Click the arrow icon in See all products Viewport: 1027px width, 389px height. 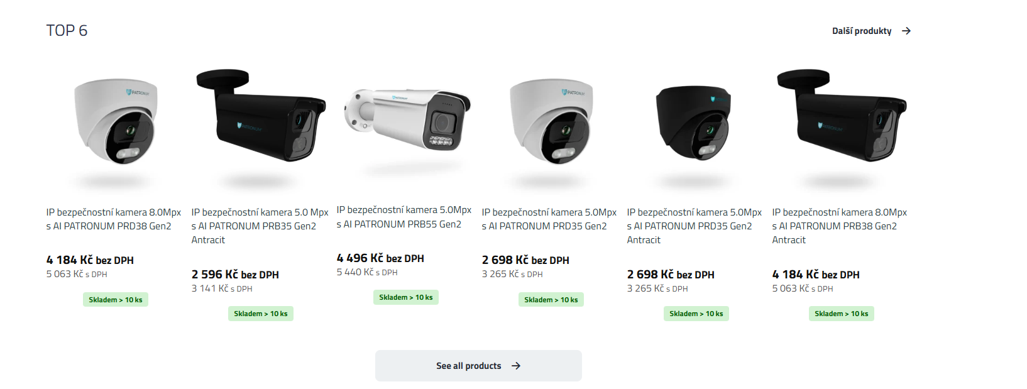pyautogui.click(x=515, y=366)
